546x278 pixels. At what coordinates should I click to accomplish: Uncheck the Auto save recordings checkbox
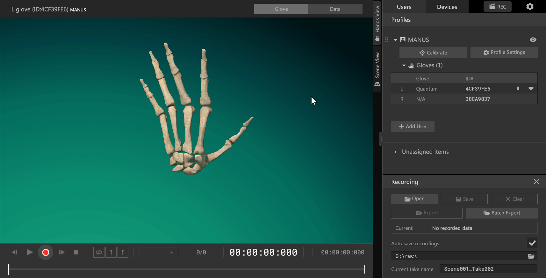click(532, 243)
